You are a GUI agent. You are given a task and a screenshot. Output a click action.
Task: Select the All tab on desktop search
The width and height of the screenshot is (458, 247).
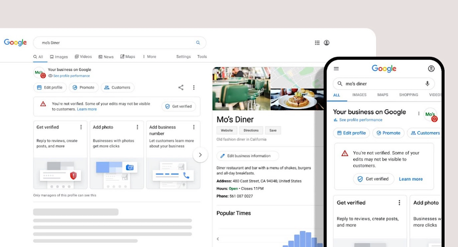point(38,56)
